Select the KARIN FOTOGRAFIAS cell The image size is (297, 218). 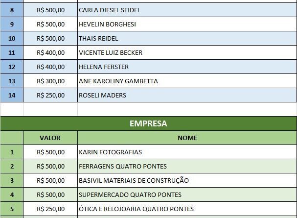pyautogui.click(x=111, y=152)
